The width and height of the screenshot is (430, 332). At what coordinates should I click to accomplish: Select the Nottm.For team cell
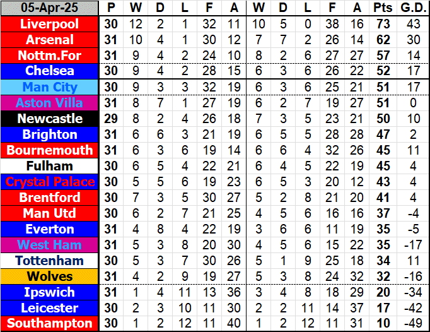49,56
